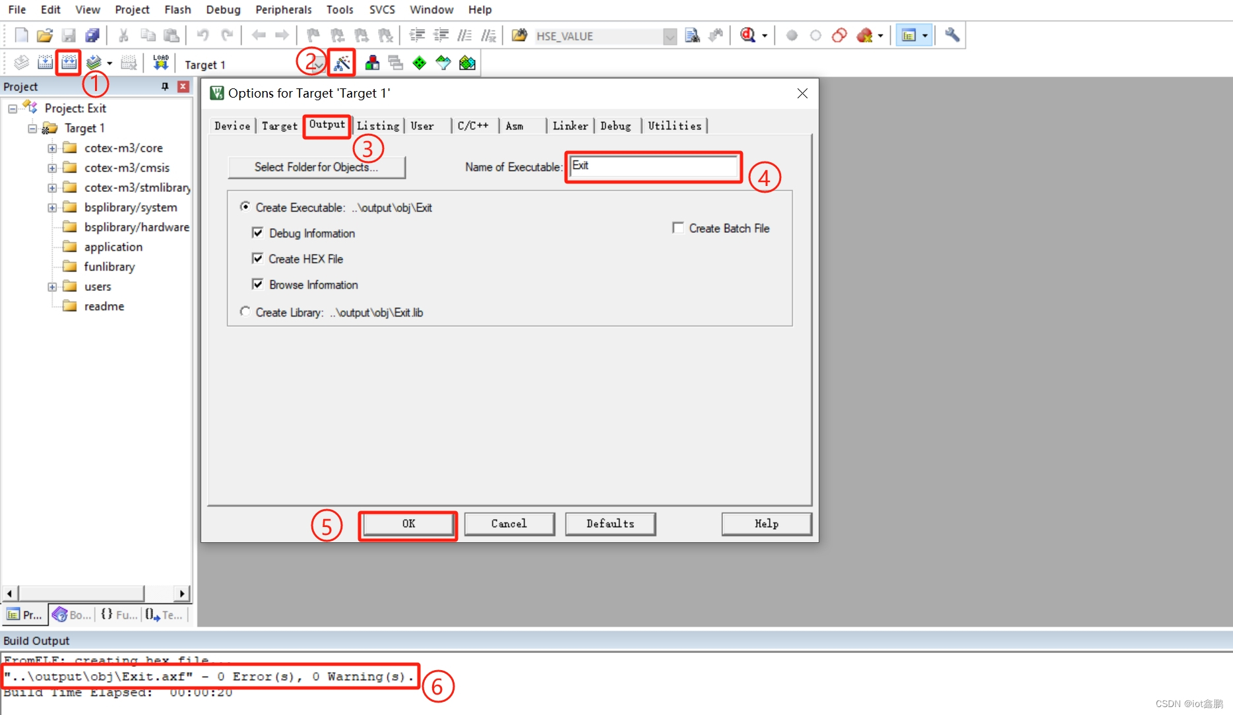The height and width of the screenshot is (715, 1233).
Task: Open the Target 1 selection dropdown arrow
Action: (319, 64)
